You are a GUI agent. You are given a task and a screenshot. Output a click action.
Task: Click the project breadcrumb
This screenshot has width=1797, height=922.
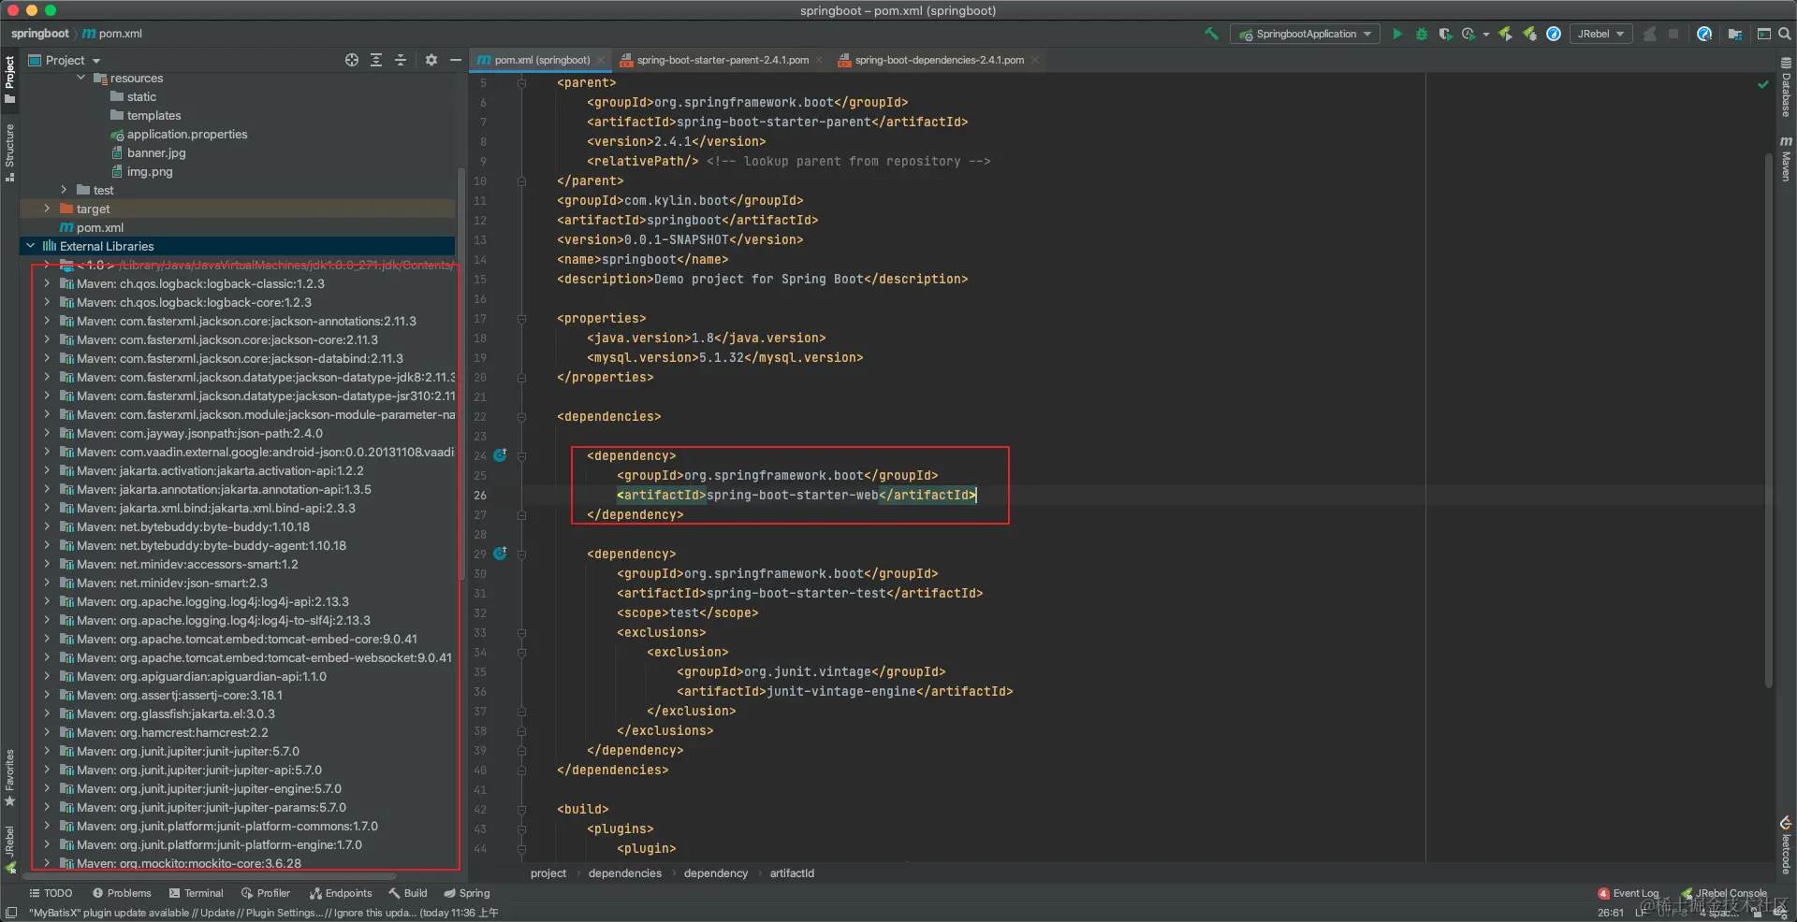(x=548, y=873)
